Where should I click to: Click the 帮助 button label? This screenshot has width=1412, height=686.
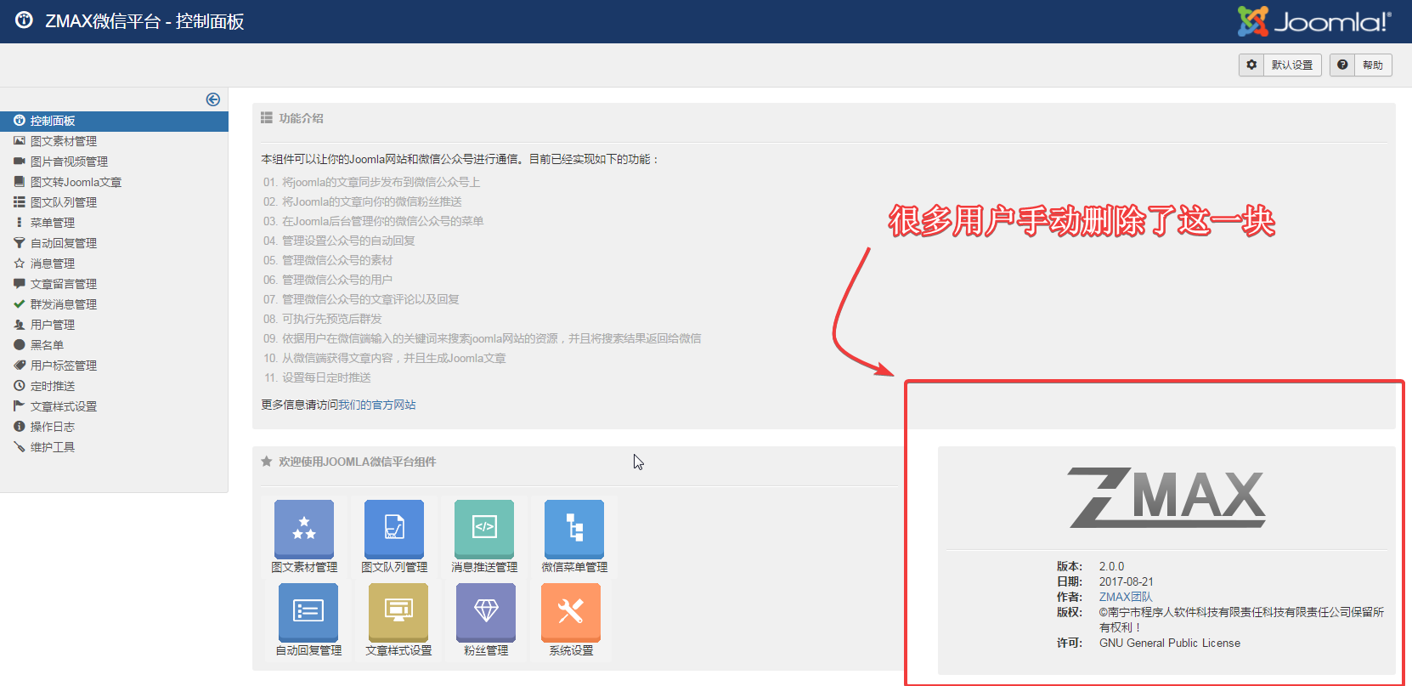coord(1373,65)
